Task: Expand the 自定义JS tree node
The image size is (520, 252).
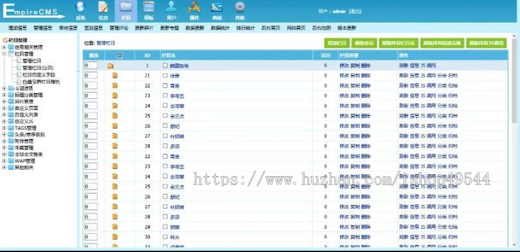Action: click(4, 122)
